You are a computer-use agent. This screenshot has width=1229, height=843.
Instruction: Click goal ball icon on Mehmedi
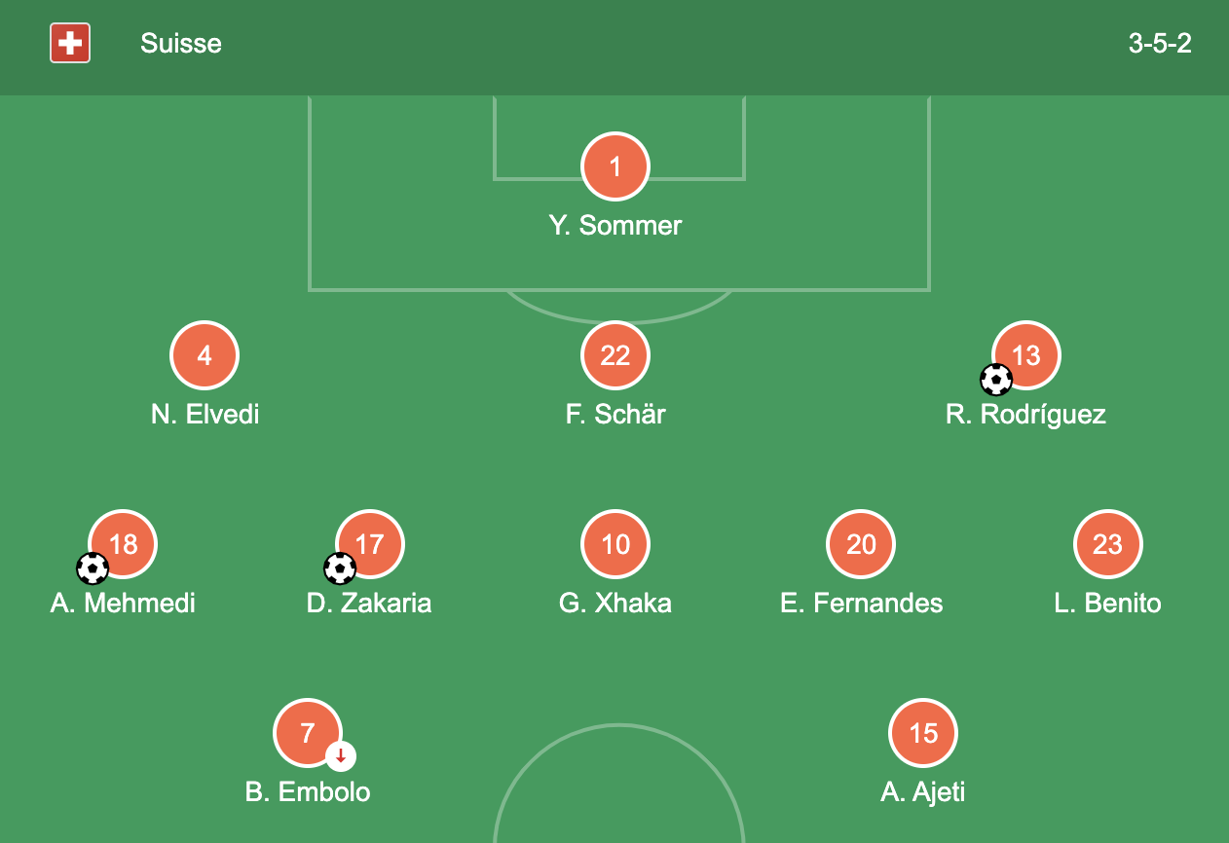point(93,568)
